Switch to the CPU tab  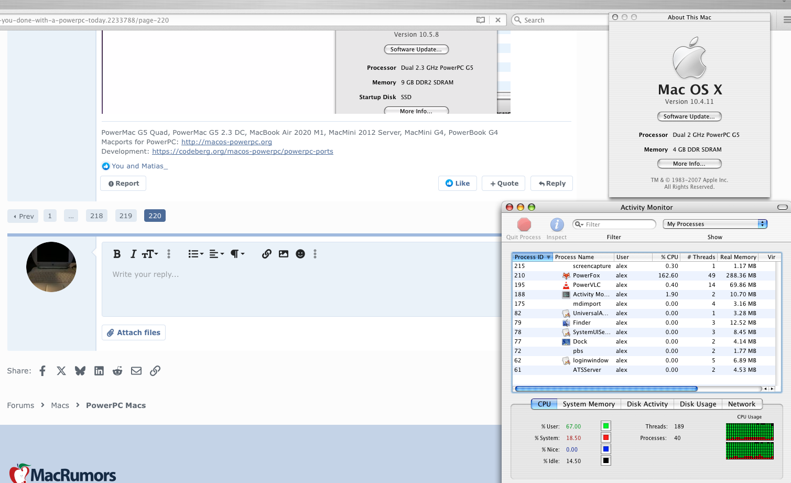tap(544, 404)
